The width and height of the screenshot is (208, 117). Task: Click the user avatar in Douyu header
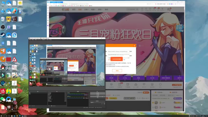pos(169,9)
